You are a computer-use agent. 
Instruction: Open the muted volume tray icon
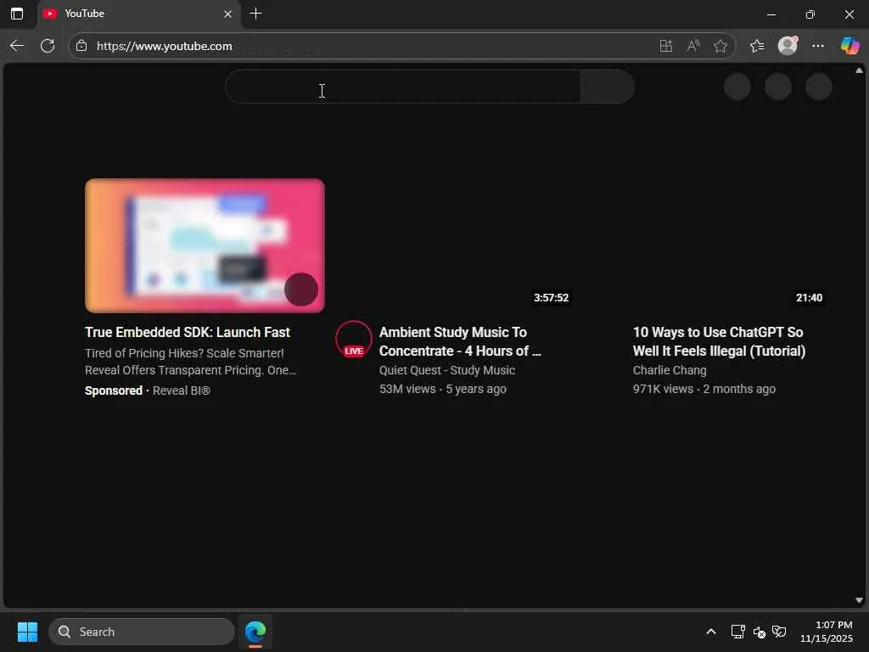point(759,632)
